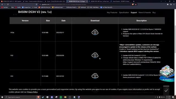
Task: Open a new browser tab
Action: pos(134,1)
